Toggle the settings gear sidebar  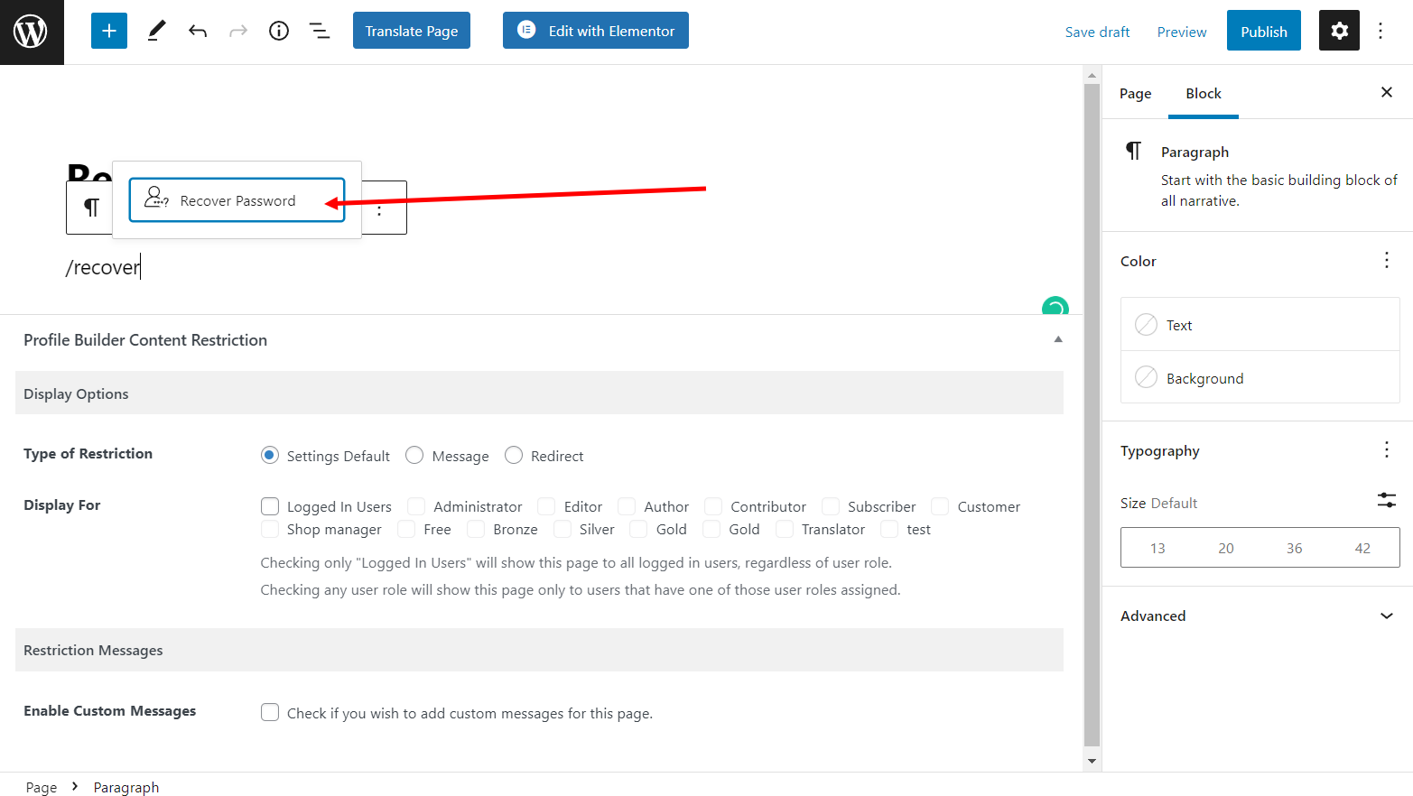coord(1339,31)
